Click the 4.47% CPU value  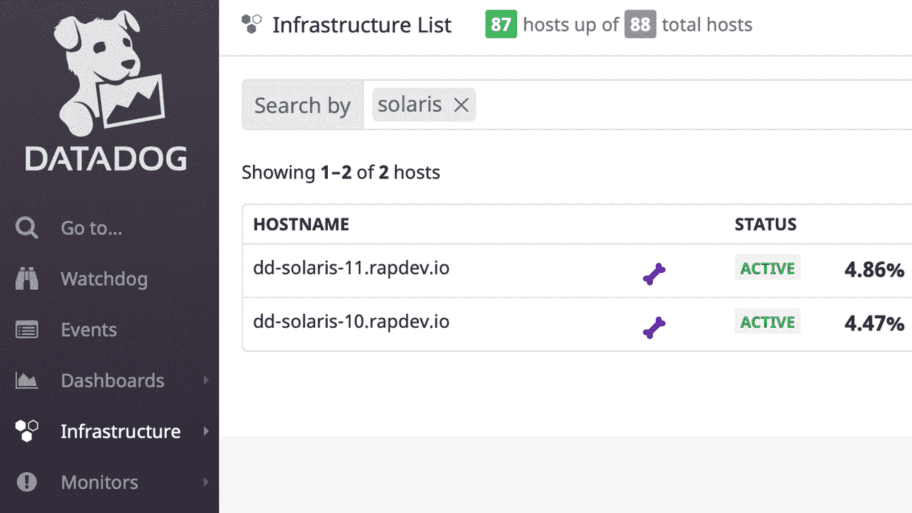[874, 323]
